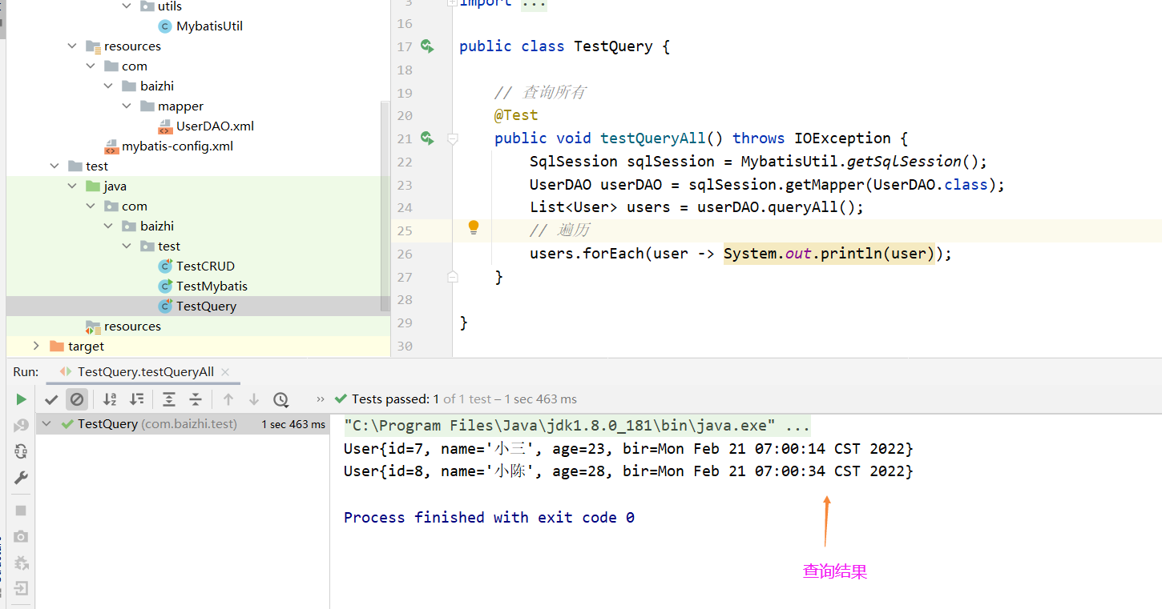
Task: Go to previous failed test arrow
Action: coord(228,399)
